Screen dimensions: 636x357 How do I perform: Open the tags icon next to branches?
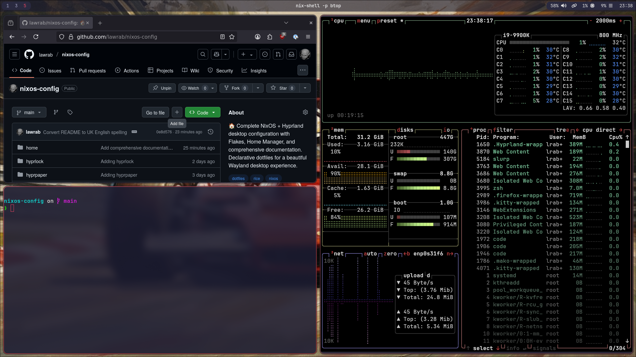coord(70,112)
